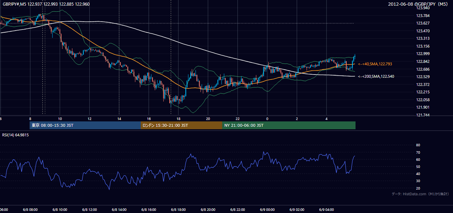453x213 pixels.
Task: Click the 6/8 16:00 time axis label
Action: click(x=149, y=209)
